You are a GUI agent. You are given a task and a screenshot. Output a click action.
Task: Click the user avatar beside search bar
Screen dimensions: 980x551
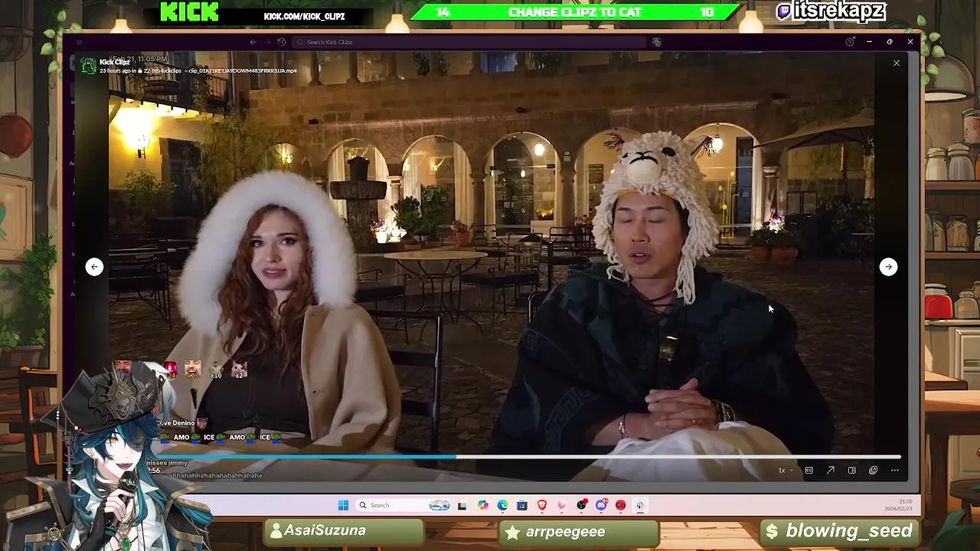tap(656, 42)
